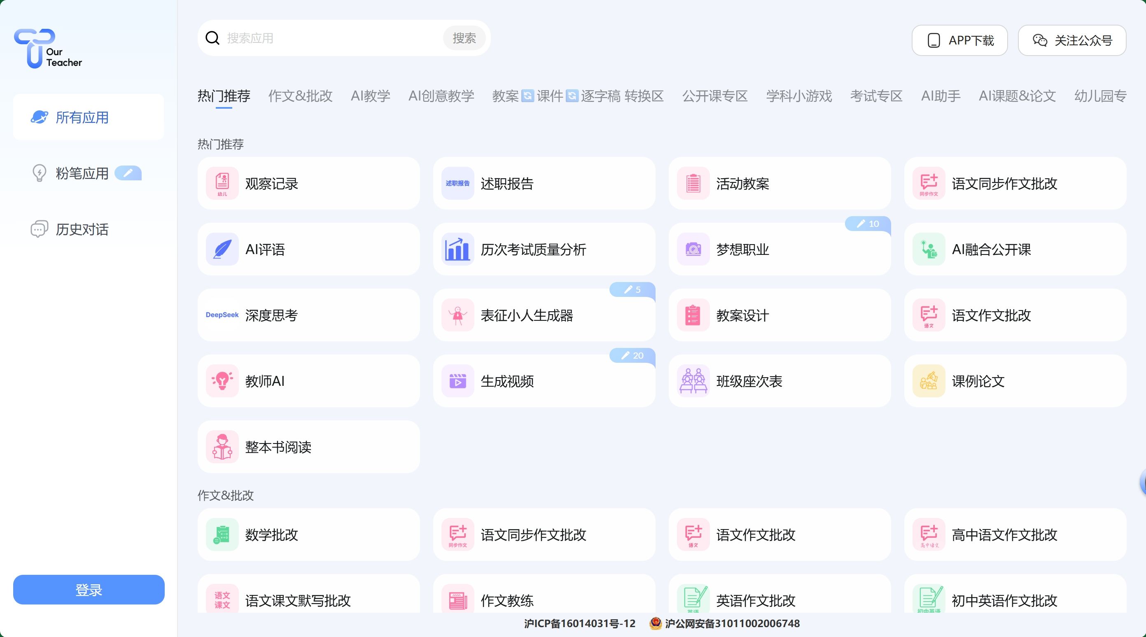This screenshot has height=637, width=1146.
Task: Click the magnifier icon in search bar
Action: click(x=212, y=38)
